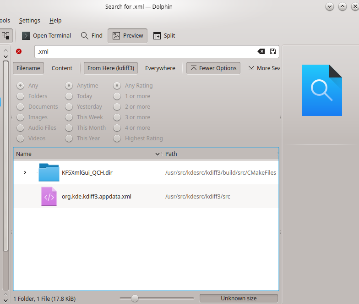
Task: Select the Content search mode
Action: [62, 68]
